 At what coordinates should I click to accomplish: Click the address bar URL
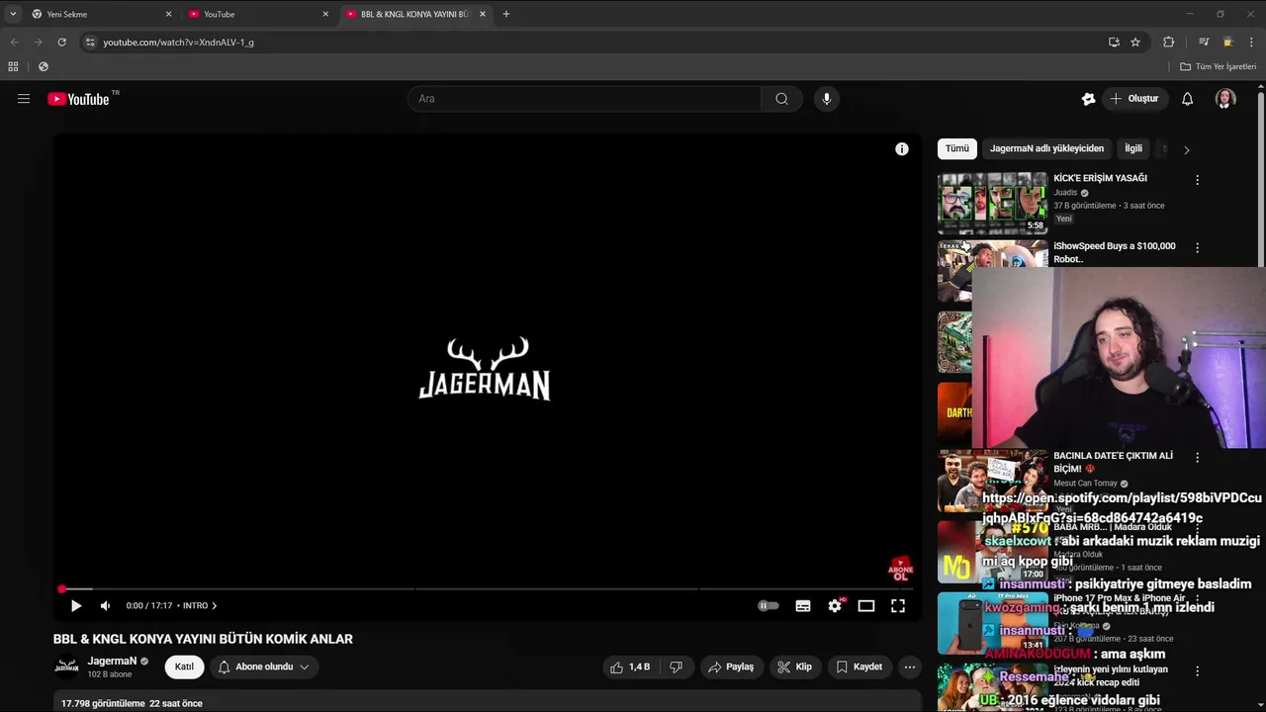click(x=178, y=43)
